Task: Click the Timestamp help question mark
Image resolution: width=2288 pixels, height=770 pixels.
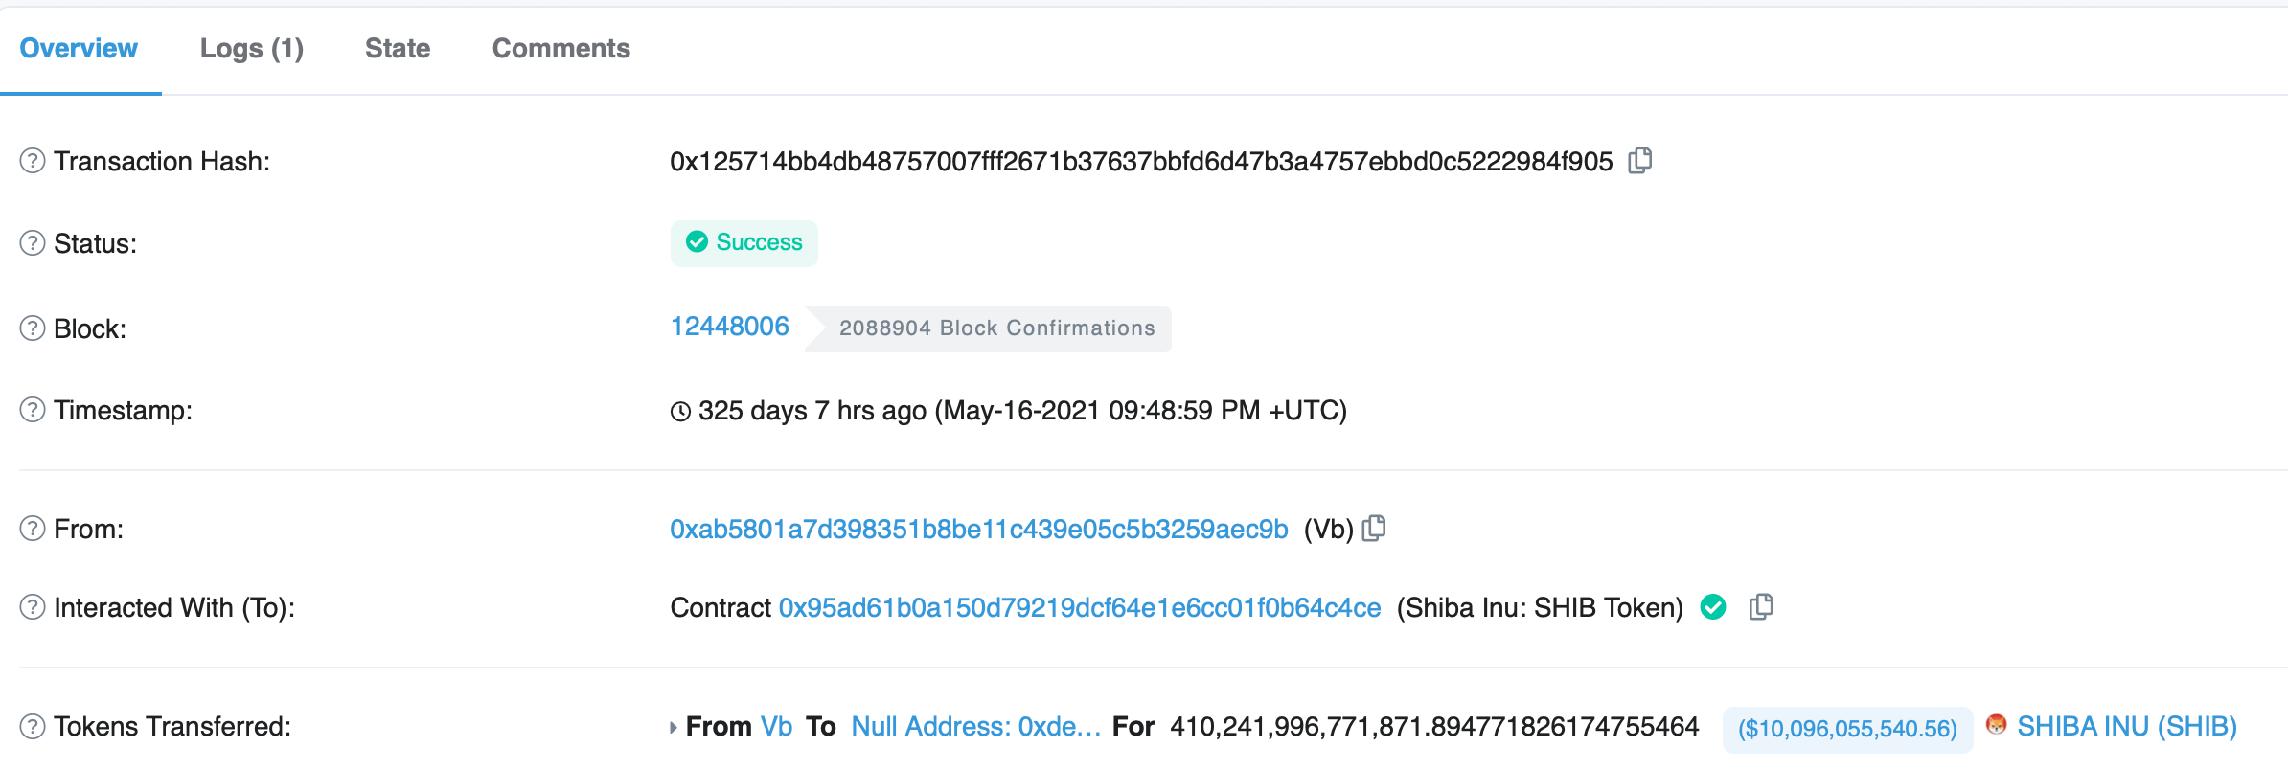Action: point(31,411)
